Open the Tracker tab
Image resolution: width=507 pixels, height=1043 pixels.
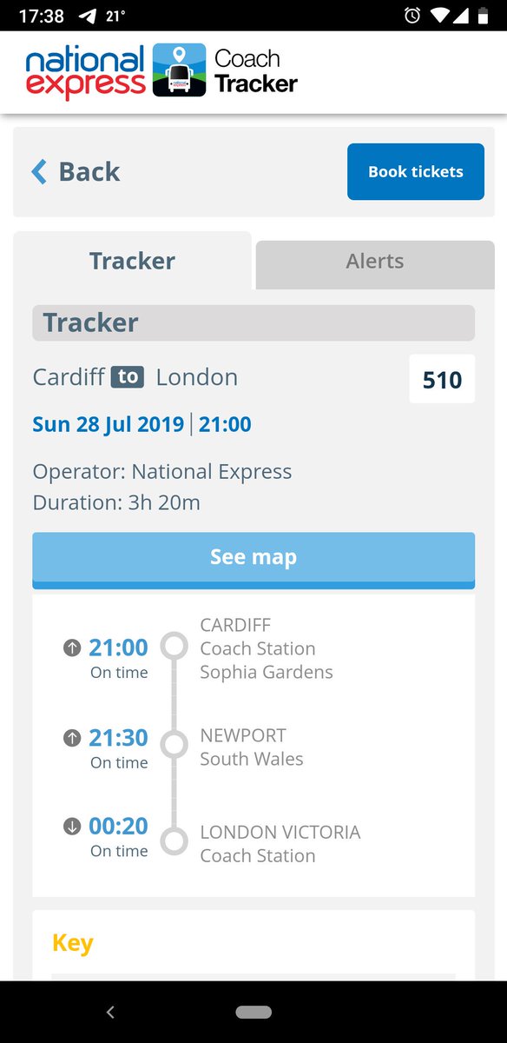click(132, 261)
